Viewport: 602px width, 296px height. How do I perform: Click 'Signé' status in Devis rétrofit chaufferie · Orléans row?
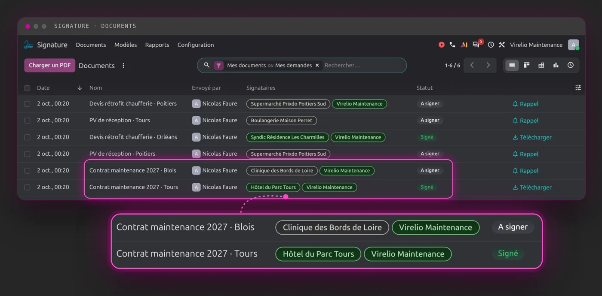[427, 137]
